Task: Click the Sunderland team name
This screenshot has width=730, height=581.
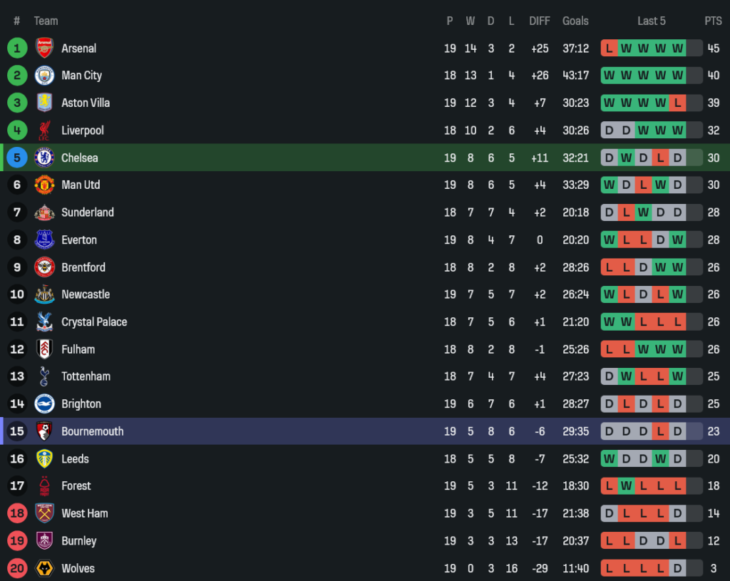Action: (x=88, y=212)
